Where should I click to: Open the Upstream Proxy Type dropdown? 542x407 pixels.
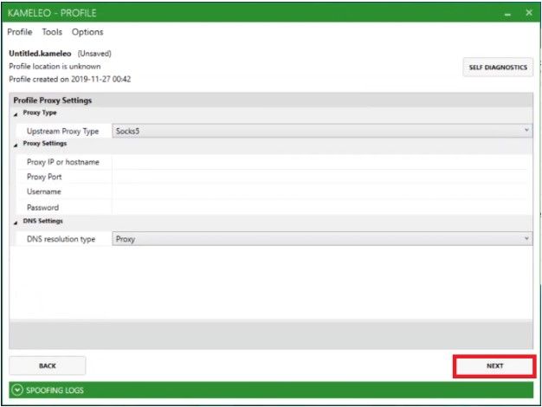[322, 131]
